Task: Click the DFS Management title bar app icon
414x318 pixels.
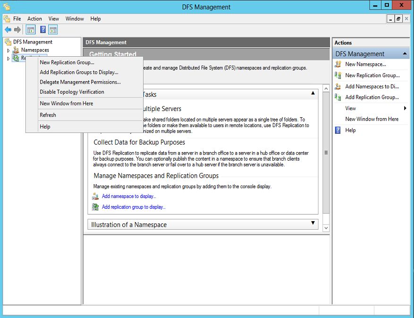Action: (7, 7)
